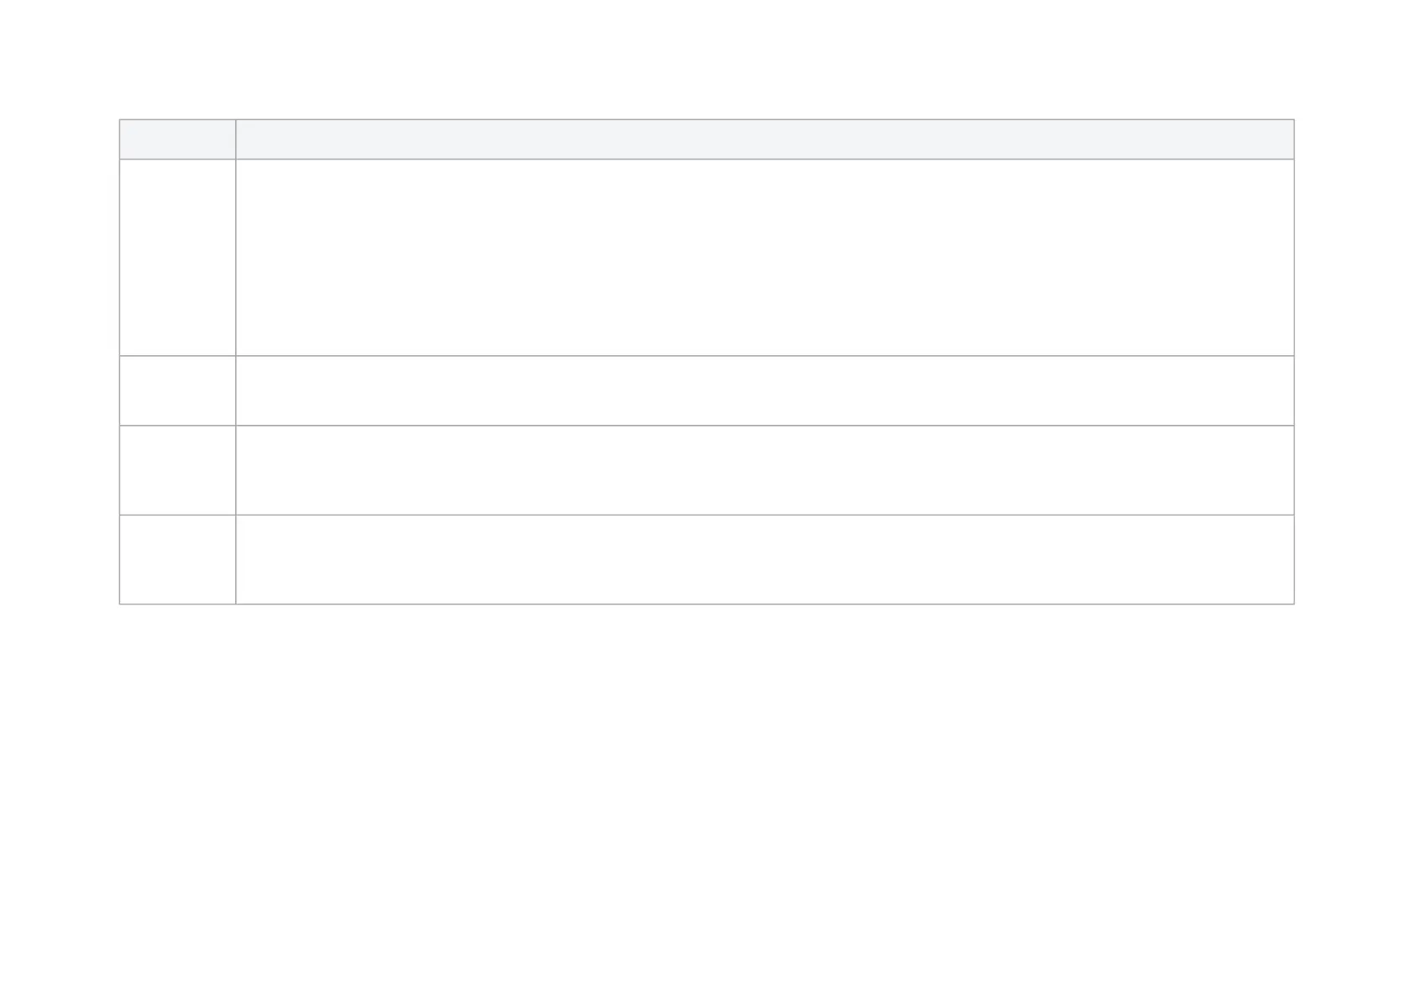Click the wide shaded header cell
Screen dimensions: 1414x1000
(x=765, y=139)
